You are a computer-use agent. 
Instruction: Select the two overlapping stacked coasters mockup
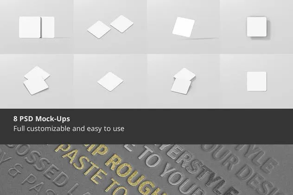point(37,81)
